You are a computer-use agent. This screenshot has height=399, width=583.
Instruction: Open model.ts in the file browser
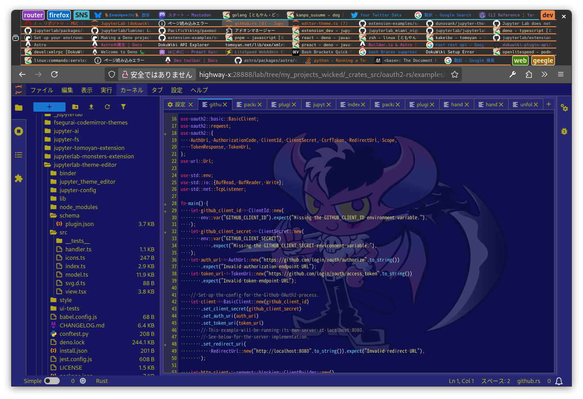(77, 275)
